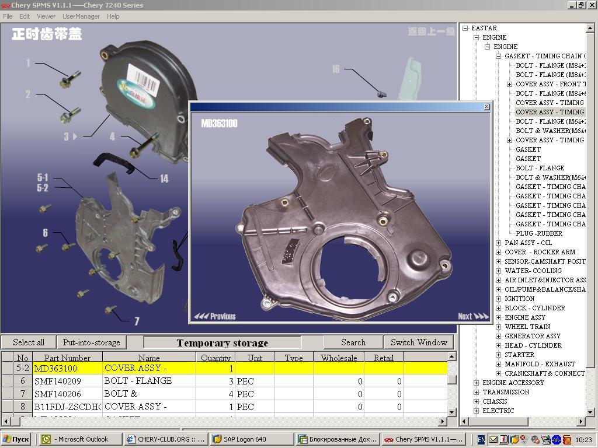Expand COVER ASSY - FRONT tree node
Image resolution: width=598 pixels, height=448 pixels.
pos(509,84)
